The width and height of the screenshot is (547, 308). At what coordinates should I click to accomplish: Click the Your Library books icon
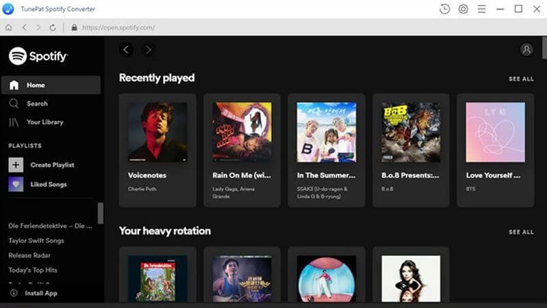[14, 123]
